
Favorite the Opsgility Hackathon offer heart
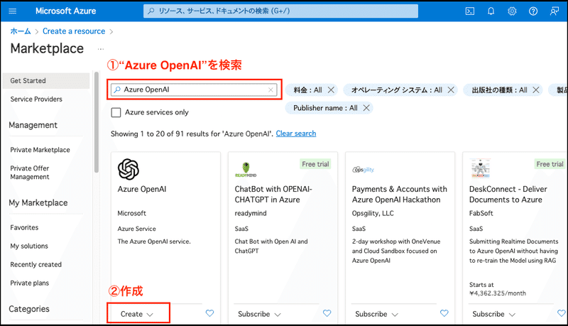tap(444, 313)
